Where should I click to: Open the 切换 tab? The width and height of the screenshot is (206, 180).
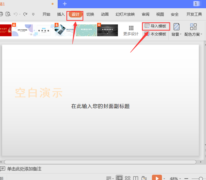tap(90, 14)
